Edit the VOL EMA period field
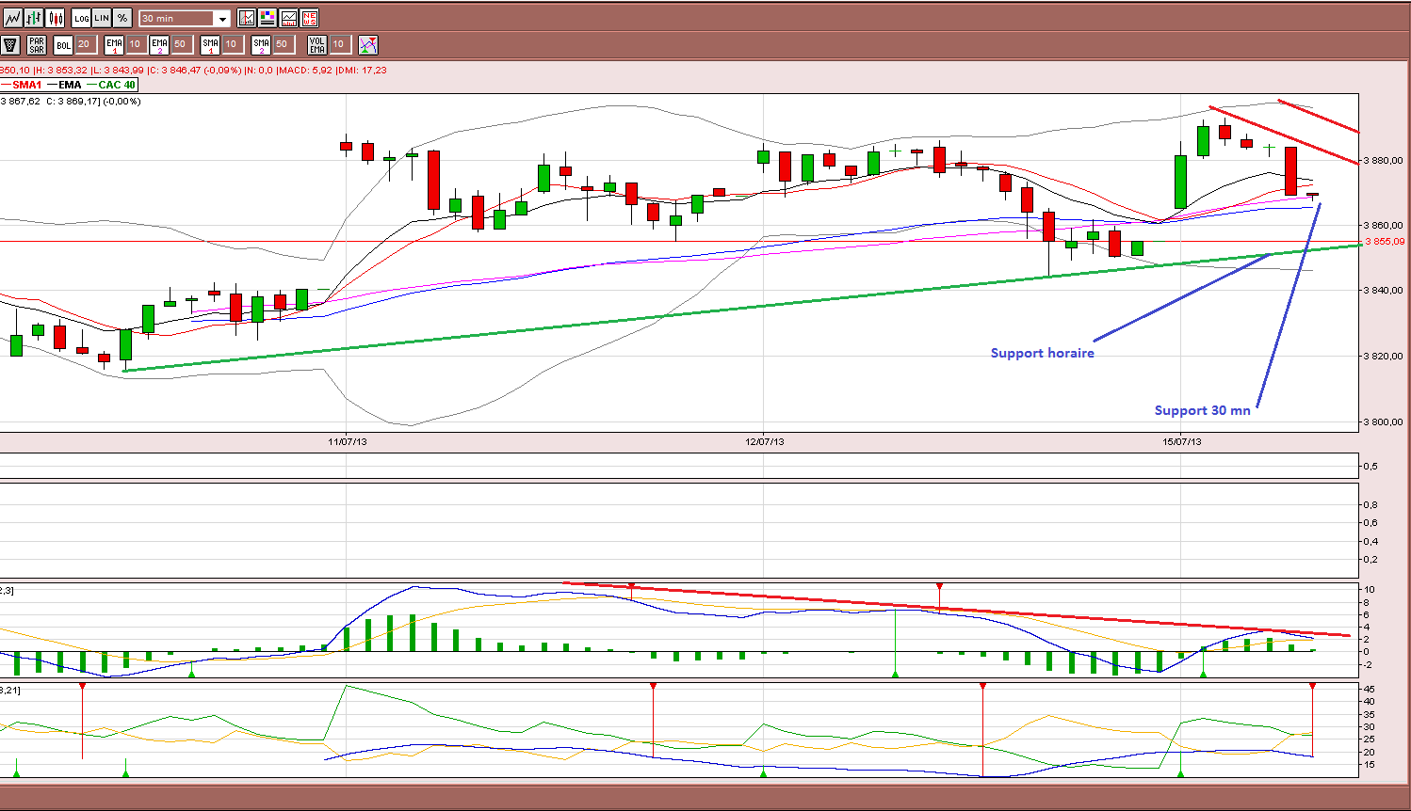Screen dimensions: 1411x811 point(339,44)
